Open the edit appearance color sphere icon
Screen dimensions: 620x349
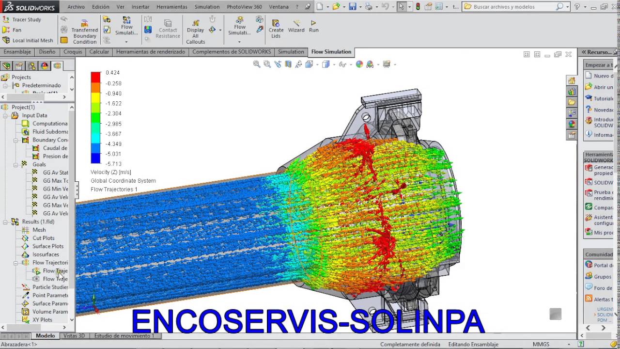coord(359,64)
